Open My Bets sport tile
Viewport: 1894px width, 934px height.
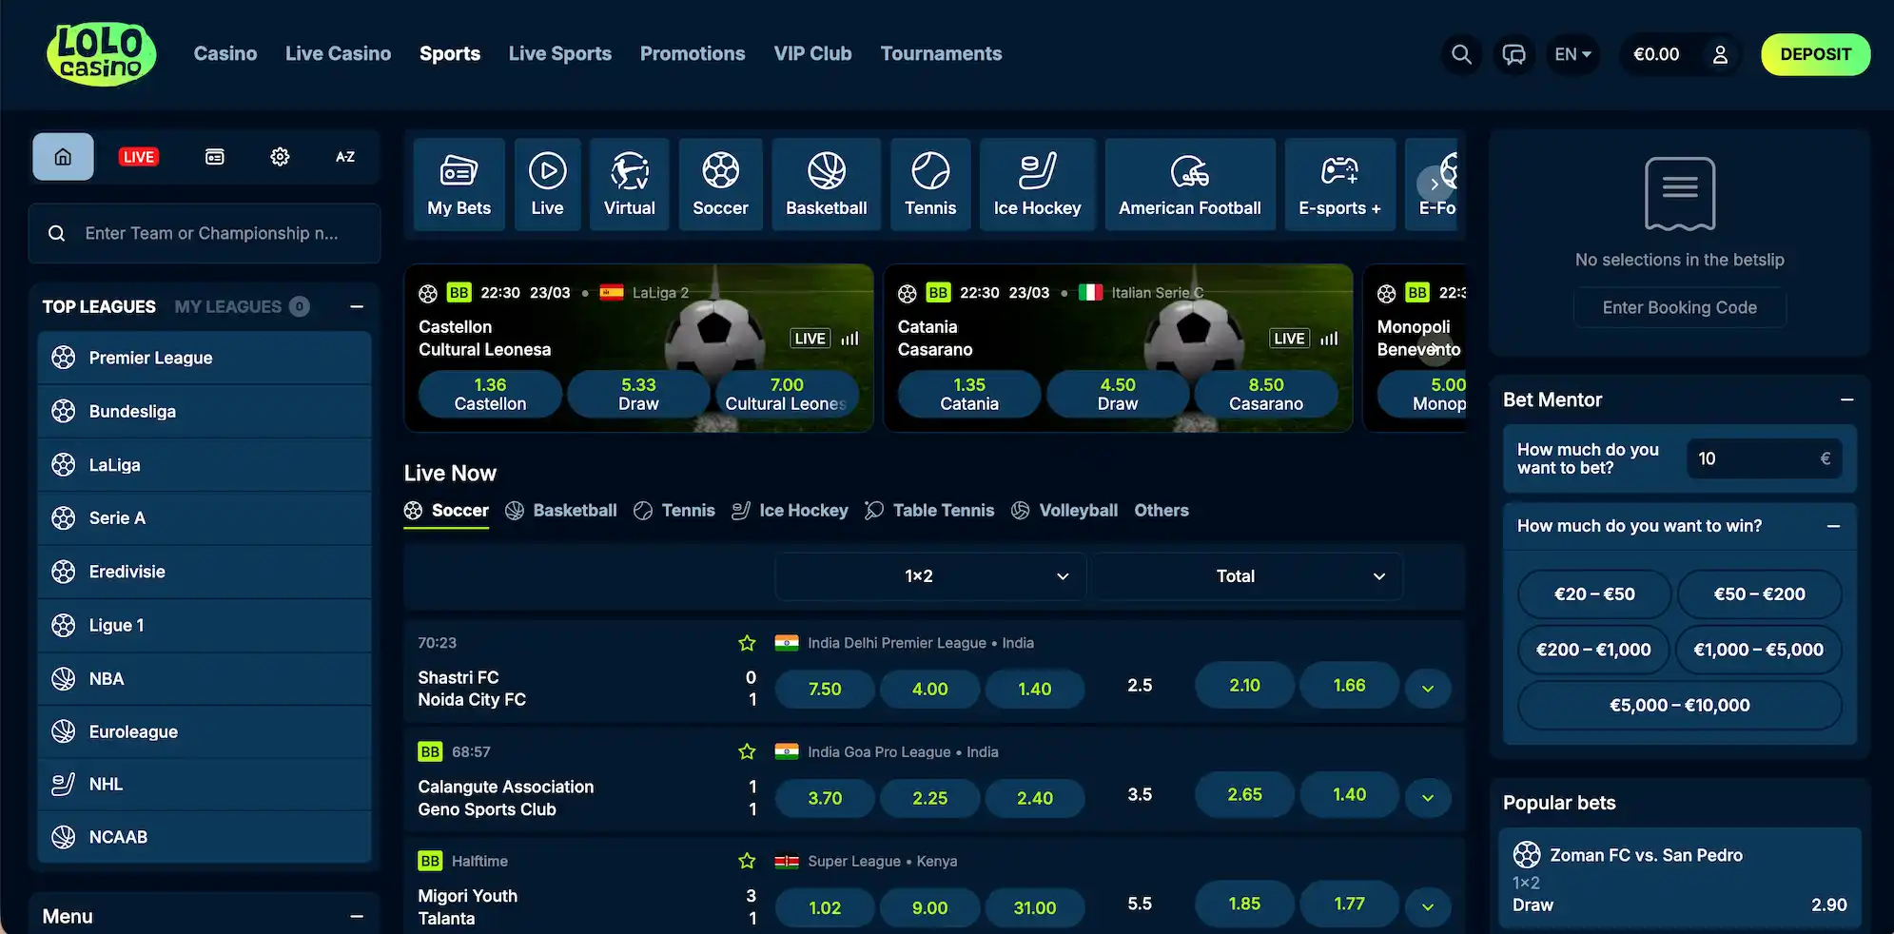tap(459, 185)
